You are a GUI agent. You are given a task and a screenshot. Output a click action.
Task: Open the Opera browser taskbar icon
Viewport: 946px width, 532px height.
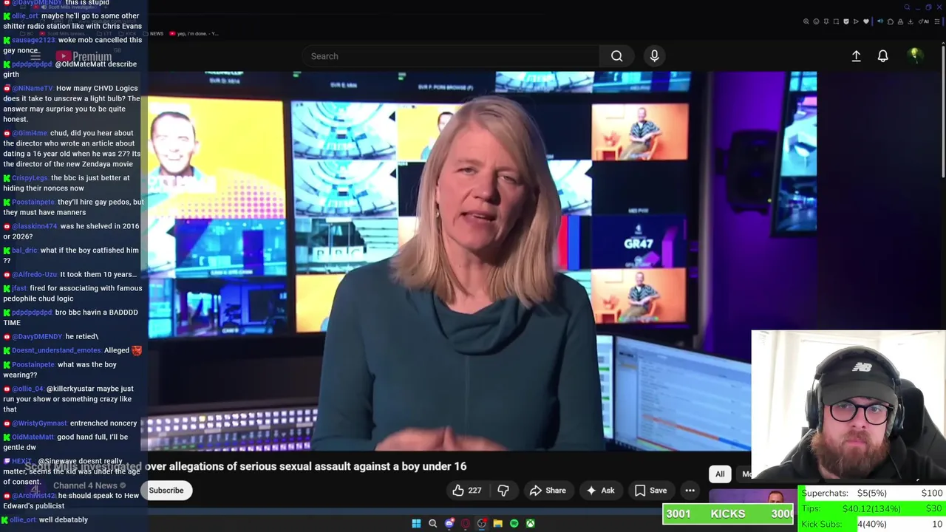point(465,524)
